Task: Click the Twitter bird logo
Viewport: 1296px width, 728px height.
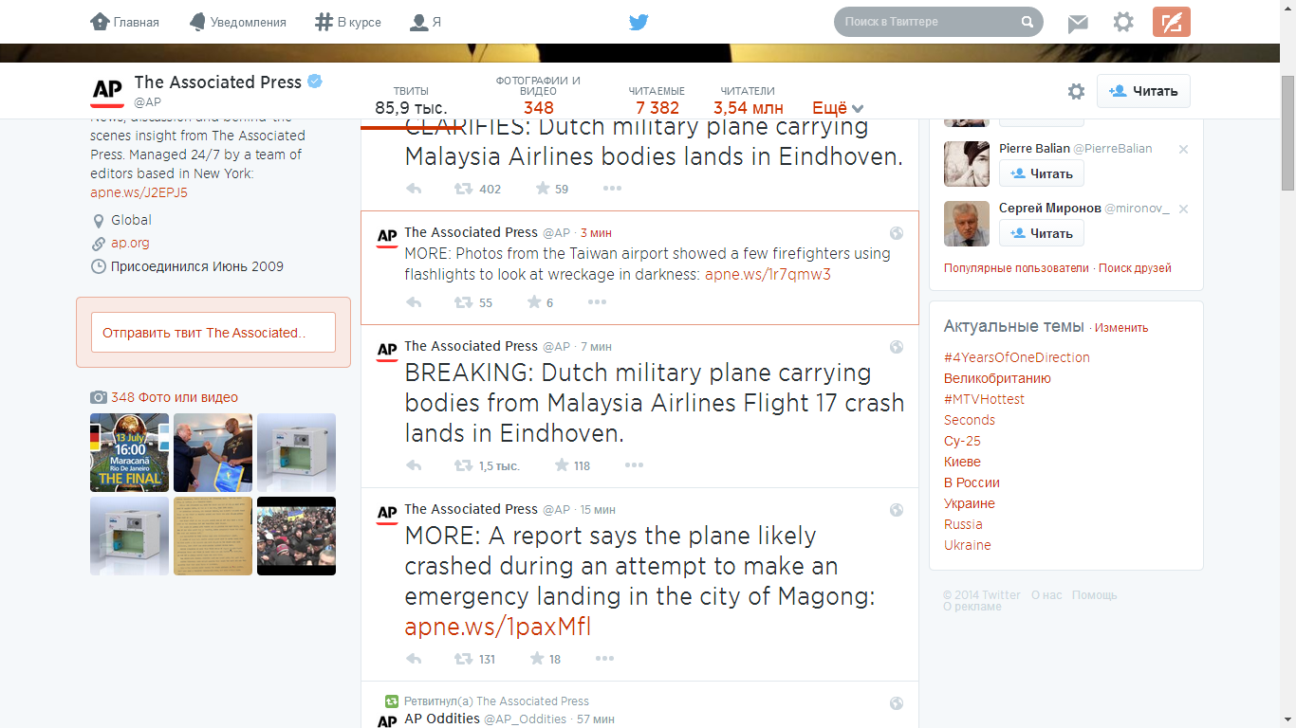Action: [x=639, y=22]
